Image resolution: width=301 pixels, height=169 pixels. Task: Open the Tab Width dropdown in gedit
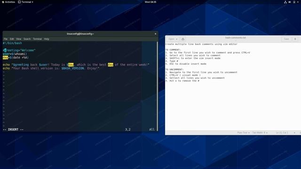260,132
